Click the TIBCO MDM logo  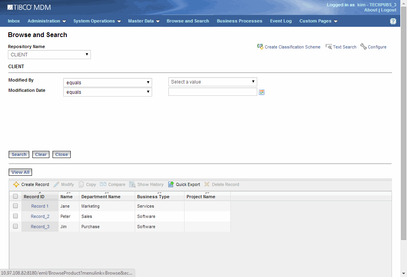coord(29,7)
